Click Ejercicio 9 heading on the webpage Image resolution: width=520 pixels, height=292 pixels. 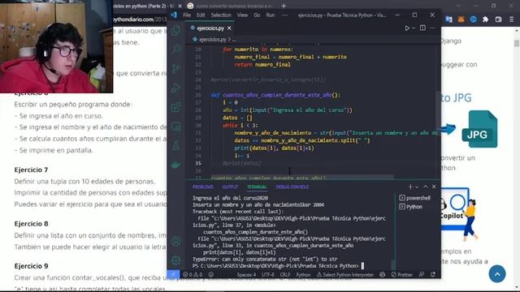click(31, 266)
